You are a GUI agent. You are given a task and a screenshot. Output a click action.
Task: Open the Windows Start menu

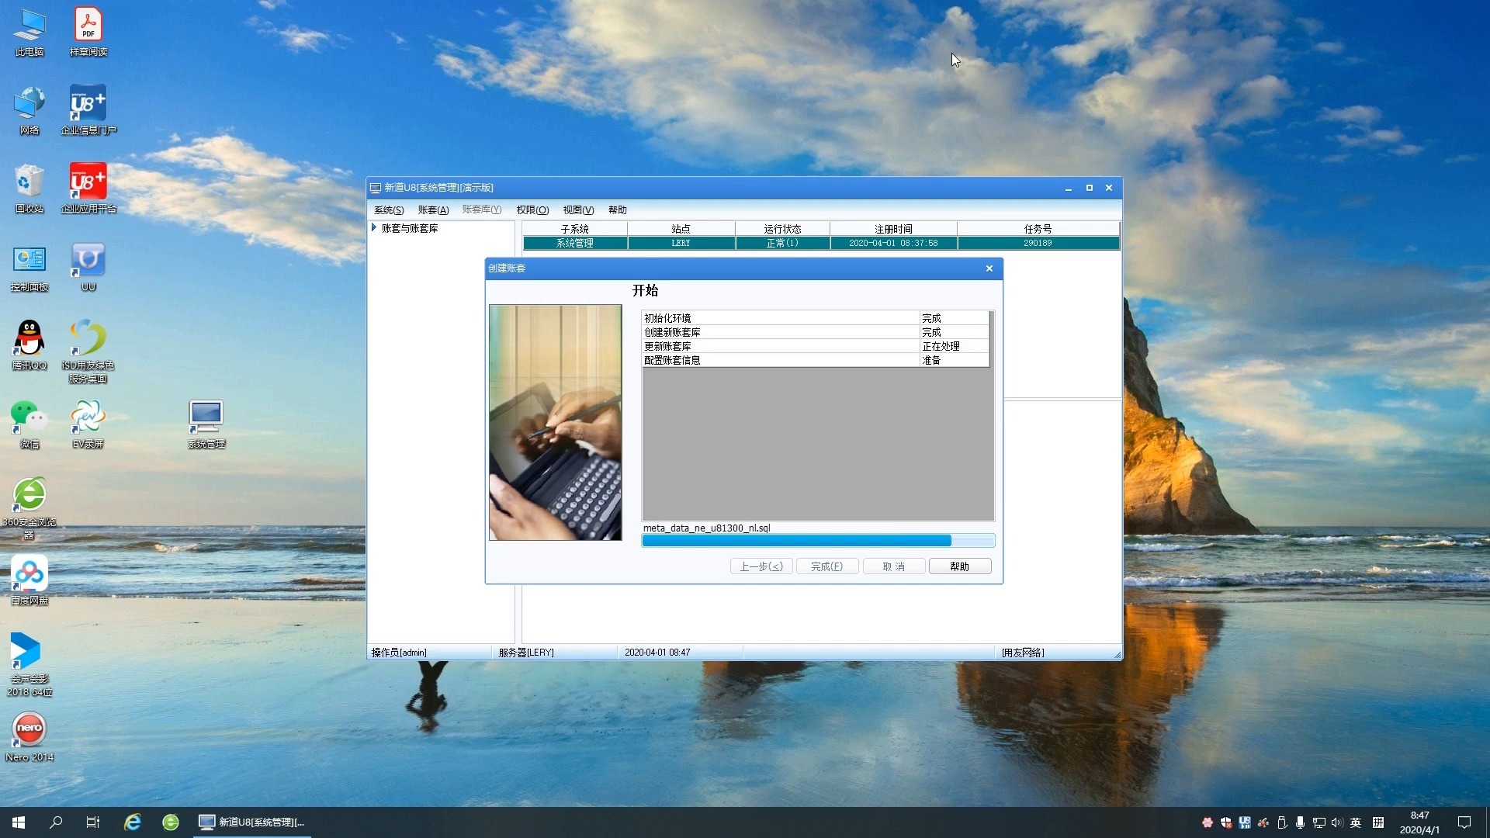(x=19, y=822)
